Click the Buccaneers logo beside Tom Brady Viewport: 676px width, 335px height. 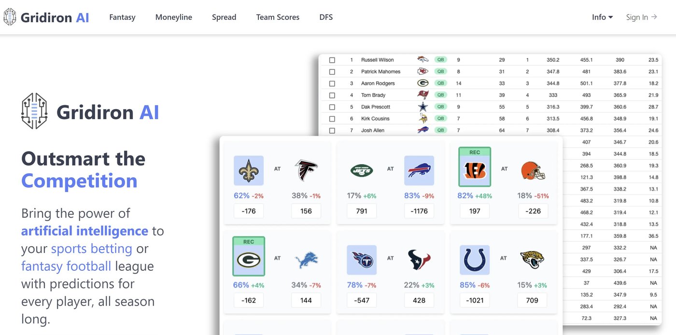point(423,95)
